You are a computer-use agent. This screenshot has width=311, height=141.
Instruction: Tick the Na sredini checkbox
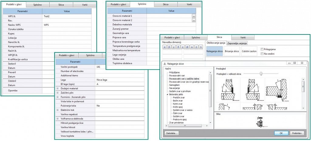pos(262,53)
